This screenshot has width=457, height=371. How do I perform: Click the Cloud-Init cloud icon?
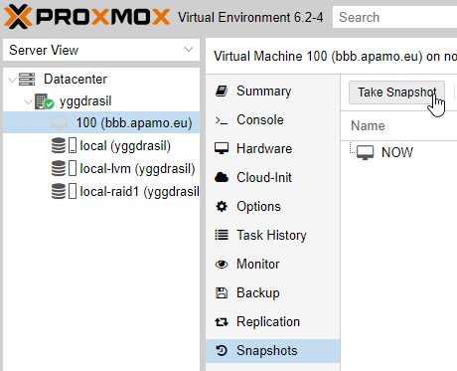pos(222,177)
